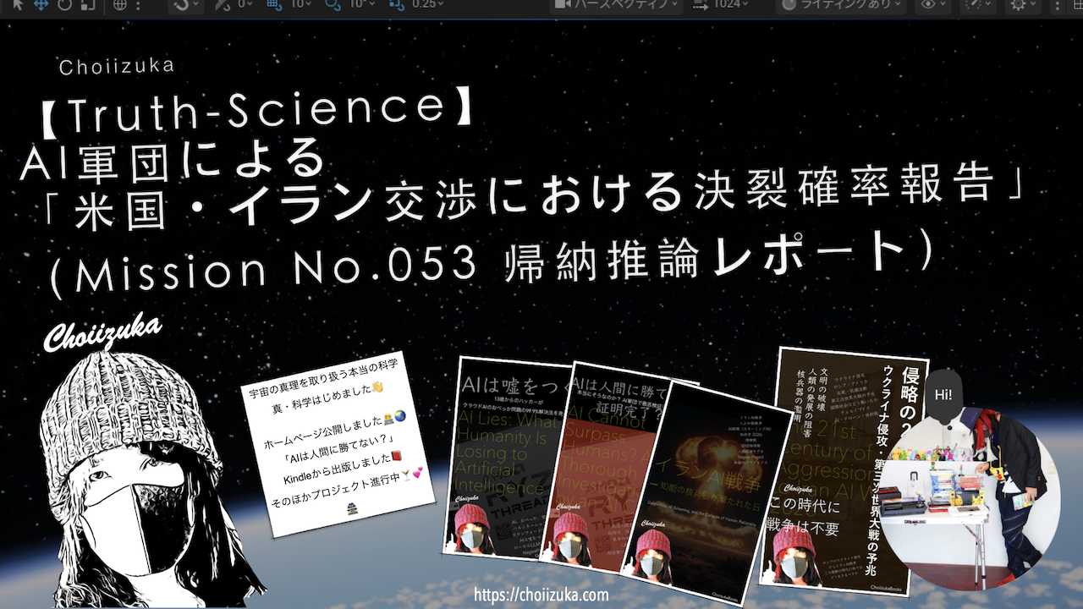Click the https://choiizuka.com link text
Image resolution: width=1083 pixels, height=609 pixels.
coord(541,595)
